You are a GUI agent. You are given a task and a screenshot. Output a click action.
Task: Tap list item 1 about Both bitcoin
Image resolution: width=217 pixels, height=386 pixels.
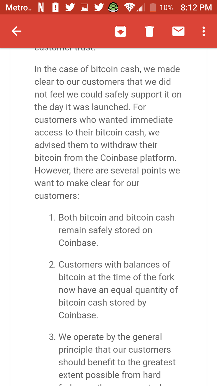pyautogui.click(x=112, y=230)
